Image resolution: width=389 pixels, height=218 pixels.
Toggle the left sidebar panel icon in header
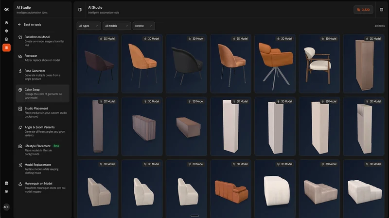coord(80,10)
